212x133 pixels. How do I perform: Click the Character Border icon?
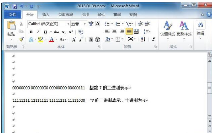(97, 24)
